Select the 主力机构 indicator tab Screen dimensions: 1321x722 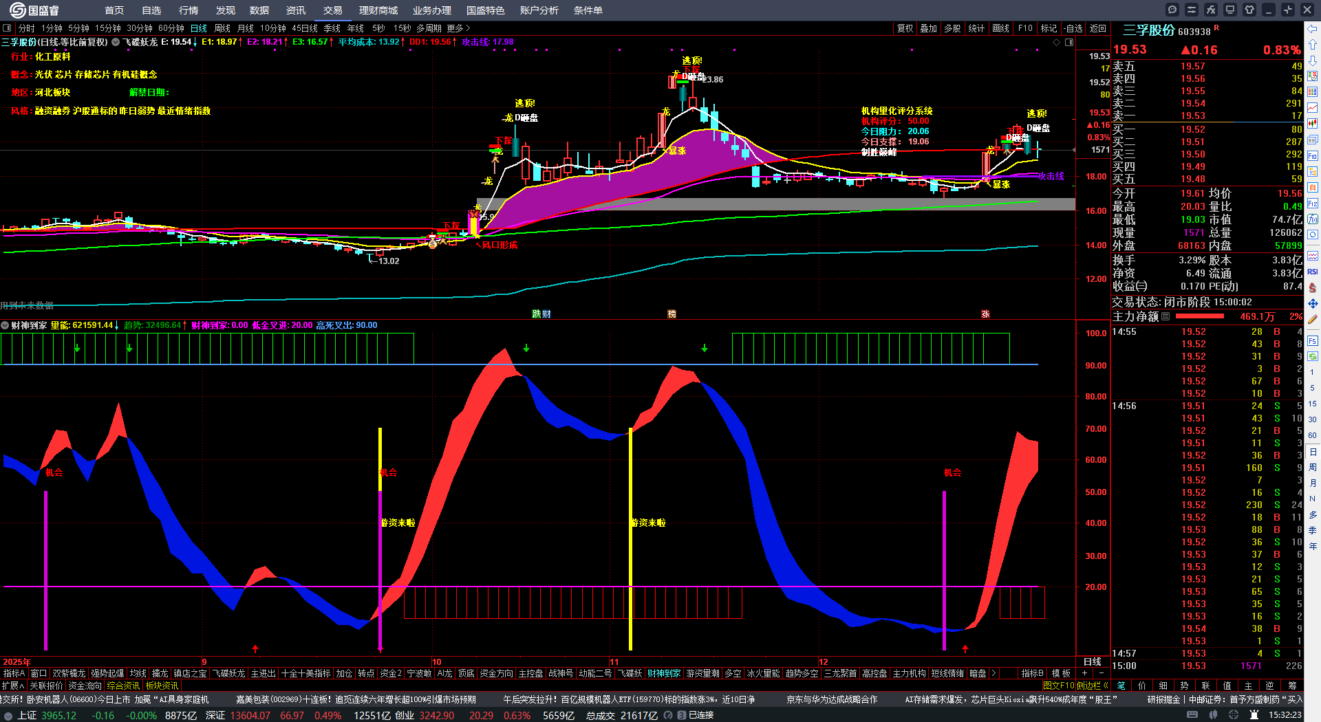tap(909, 673)
